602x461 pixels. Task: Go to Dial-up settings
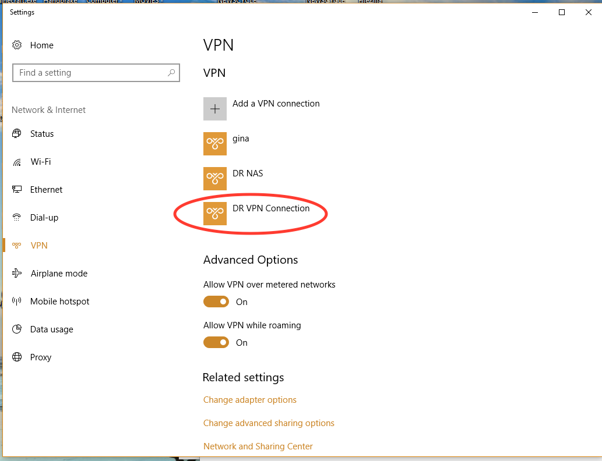point(44,218)
